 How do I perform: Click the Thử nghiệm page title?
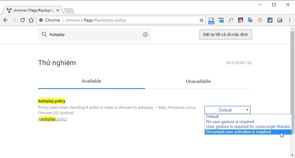(x=57, y=63)
